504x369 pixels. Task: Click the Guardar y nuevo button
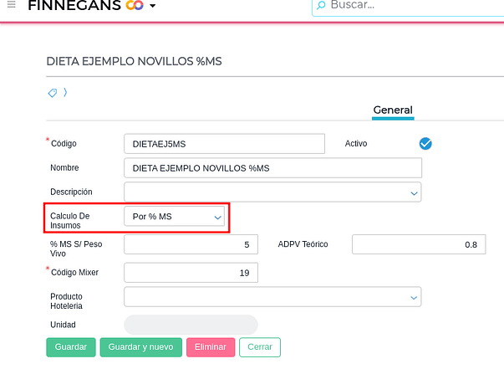pos(140,347)
